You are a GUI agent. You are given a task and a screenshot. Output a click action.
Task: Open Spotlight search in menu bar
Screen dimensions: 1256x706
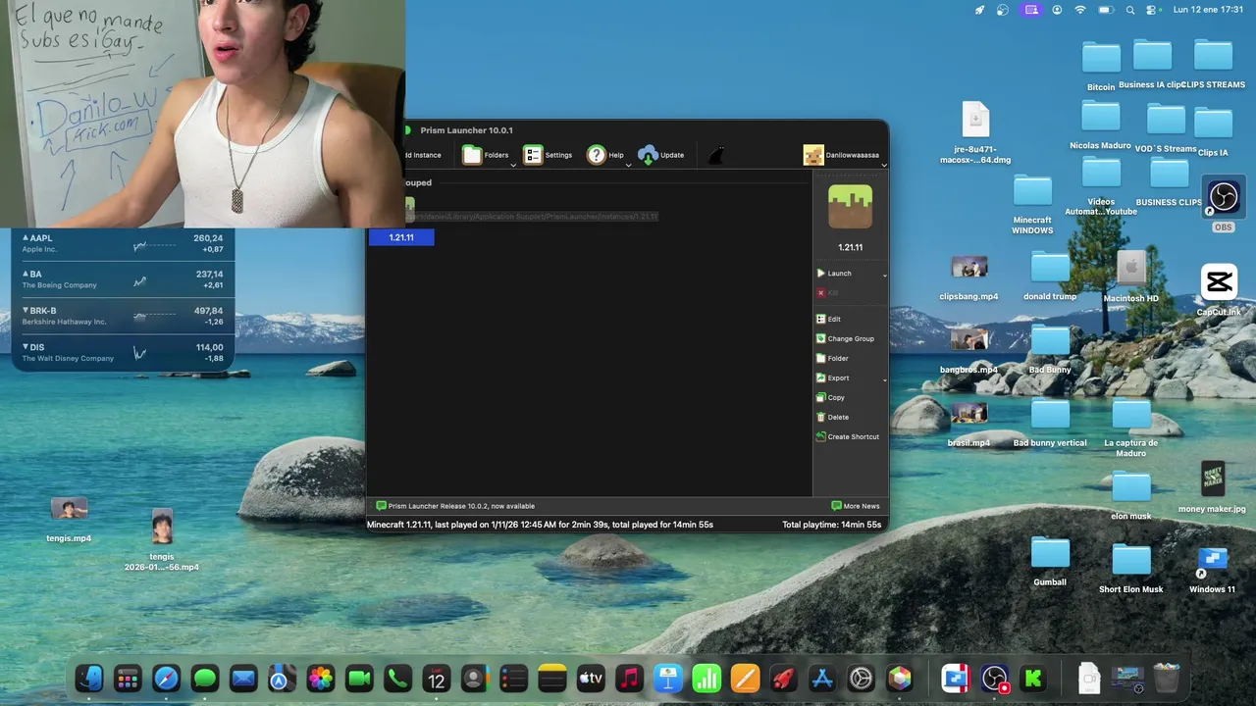1130,10
